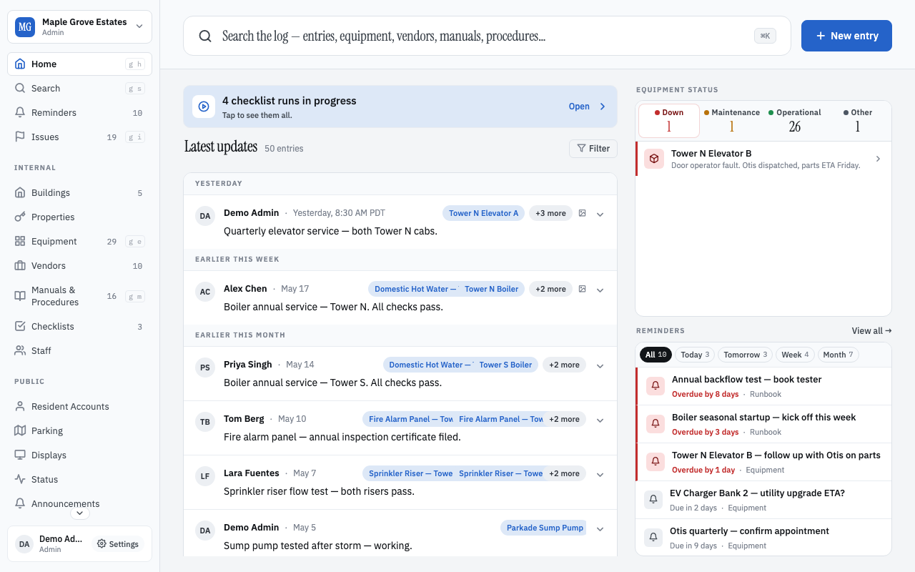Click the Parking map icon
Image resolution: width=915 pixels, height=572 pixels.
pyautogui.click(x=20, y=430)
